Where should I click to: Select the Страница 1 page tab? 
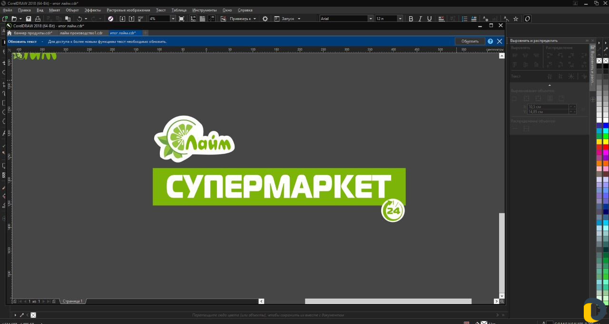(x=72, y=301)
